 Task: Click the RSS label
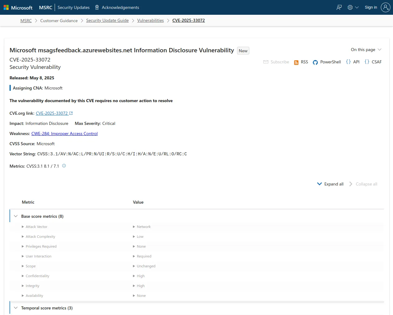click(304, 62)
